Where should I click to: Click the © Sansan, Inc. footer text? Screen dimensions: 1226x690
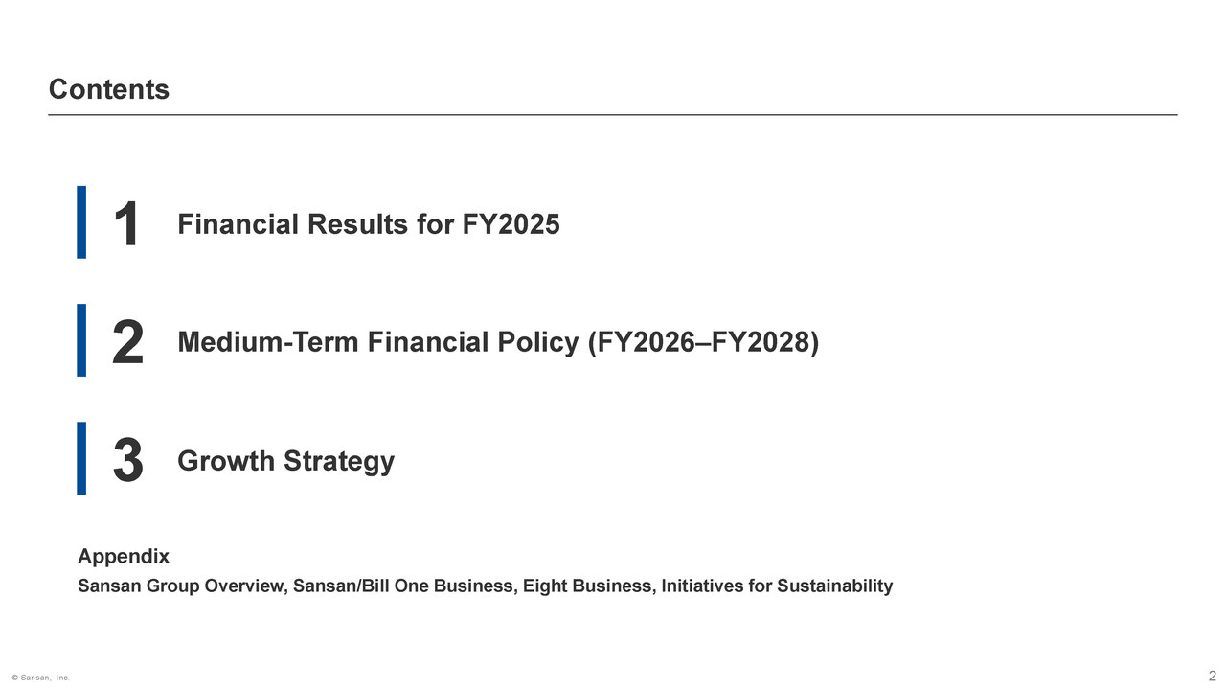coord(40,678)
